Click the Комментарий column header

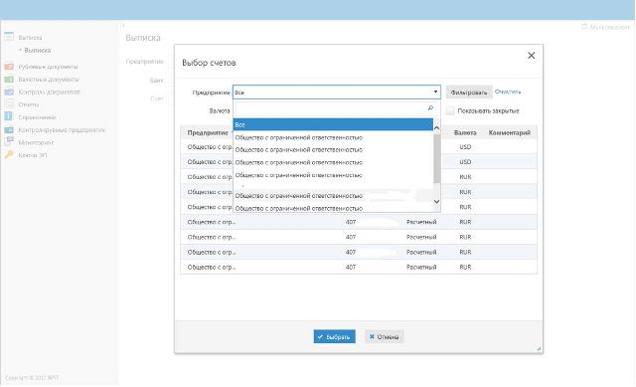point(510,132)
